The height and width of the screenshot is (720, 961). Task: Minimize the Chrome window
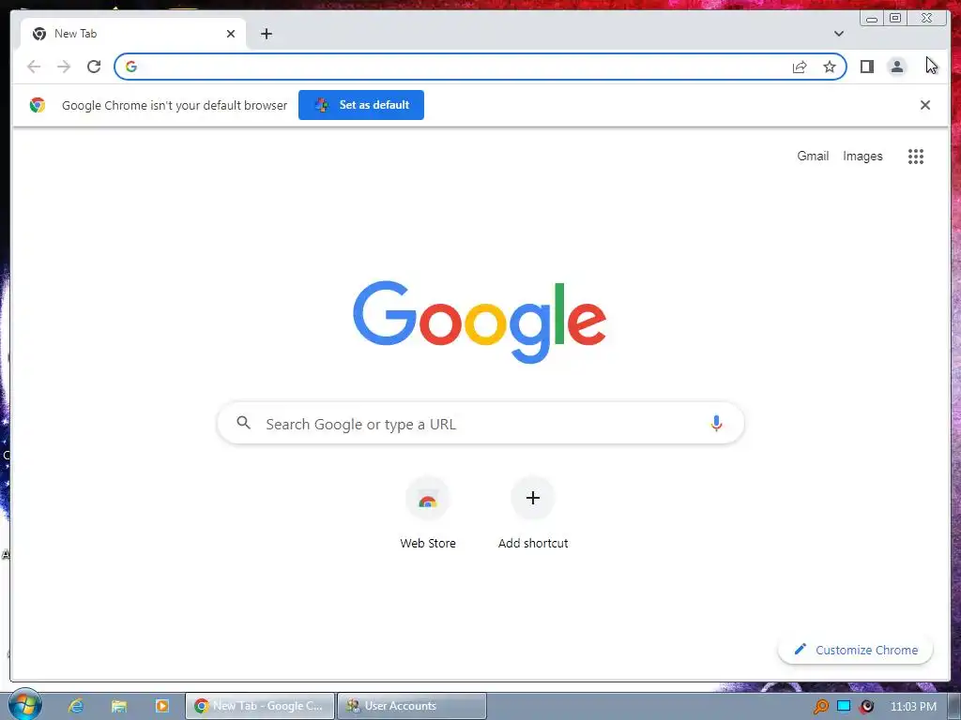pyautogui.click(x=872, y=18)
